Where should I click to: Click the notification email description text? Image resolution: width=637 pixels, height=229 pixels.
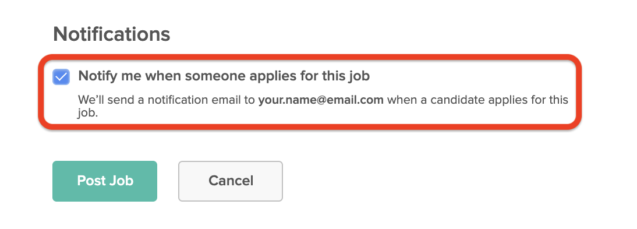coord(323,106)
